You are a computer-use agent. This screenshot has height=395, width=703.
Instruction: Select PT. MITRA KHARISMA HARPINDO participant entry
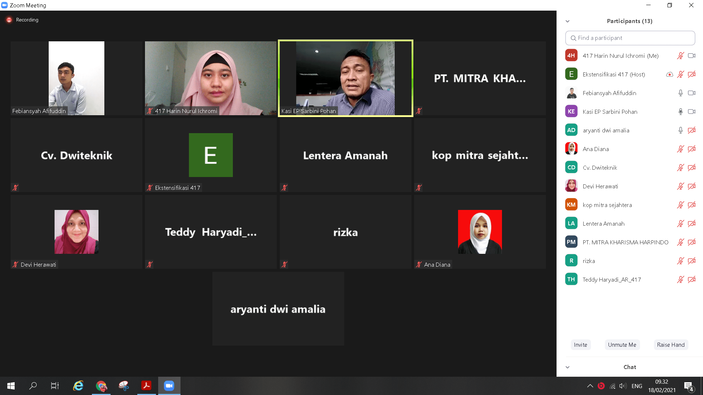click(x=625, y=242)
